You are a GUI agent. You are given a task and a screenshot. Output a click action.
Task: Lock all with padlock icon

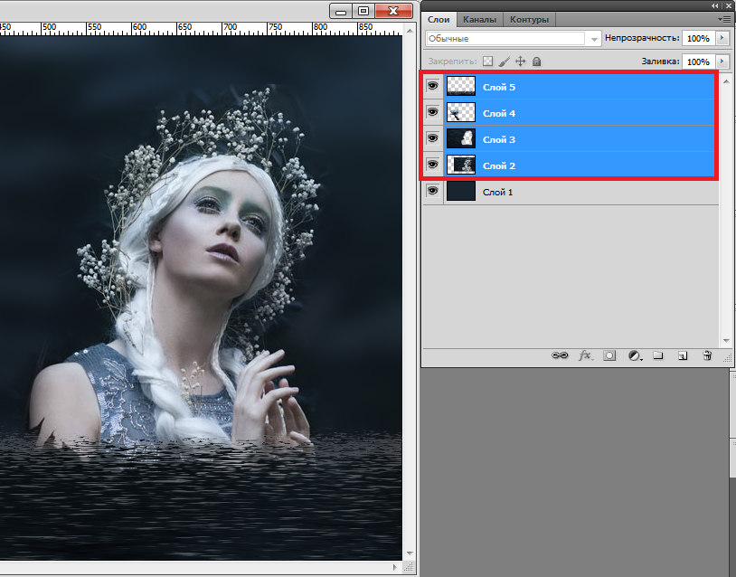click(536, 61)
